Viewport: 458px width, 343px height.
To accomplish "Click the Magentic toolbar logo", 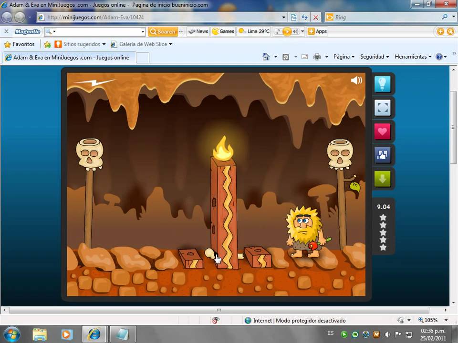I will [x=28, y=31].
